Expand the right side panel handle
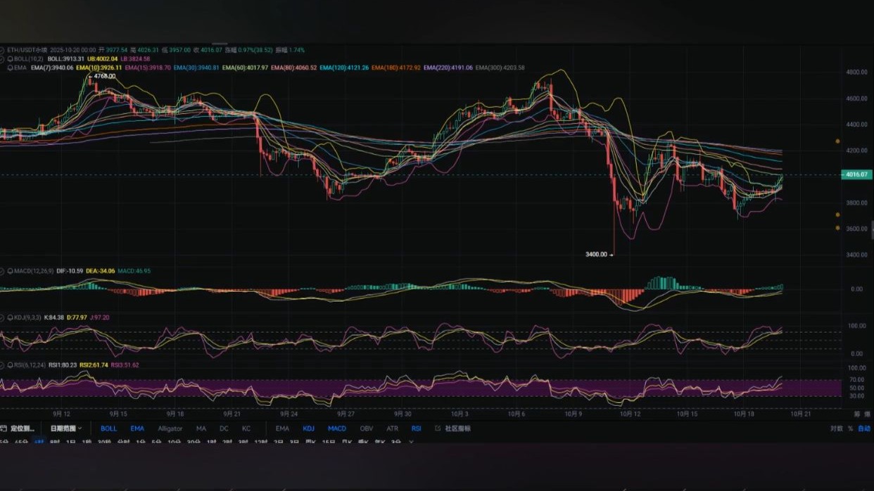This screenshot has width=874, height=491. coord(871,228)
